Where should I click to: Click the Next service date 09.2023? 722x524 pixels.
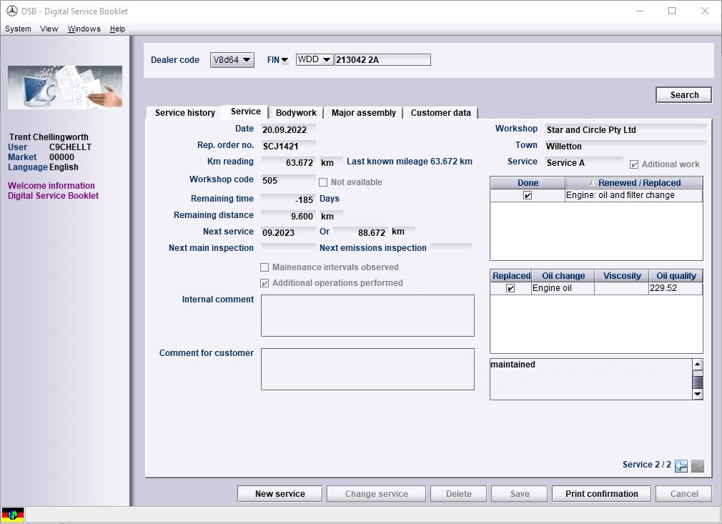pos(288,232)
